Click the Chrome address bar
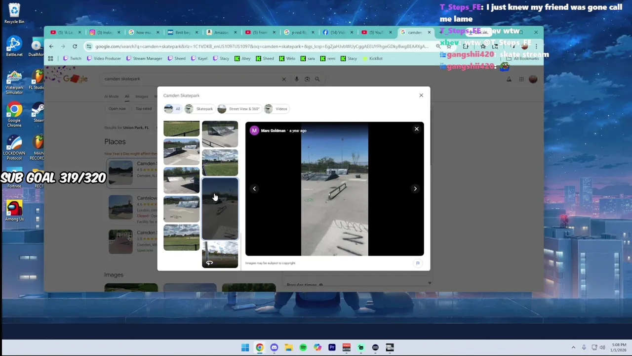 (x=262, y=46)
